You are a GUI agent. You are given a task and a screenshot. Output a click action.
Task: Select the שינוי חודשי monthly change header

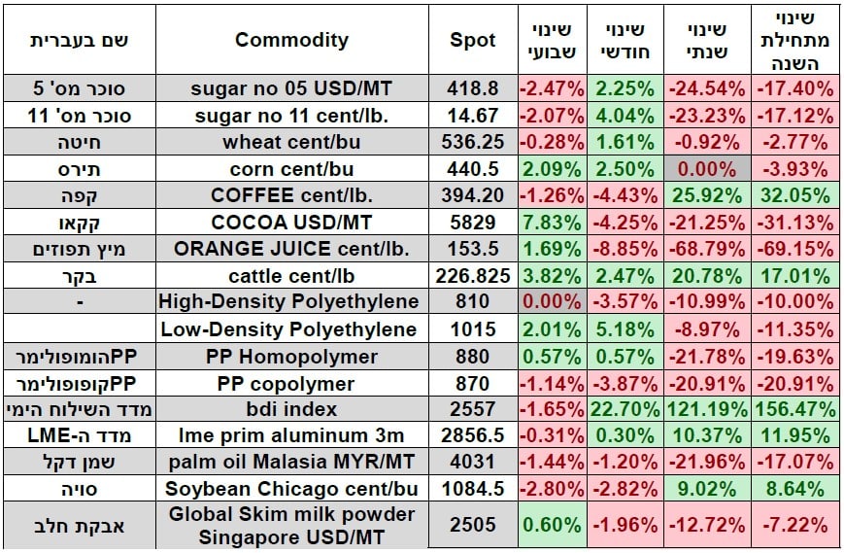pyautogui.click(x=625, y=40)
